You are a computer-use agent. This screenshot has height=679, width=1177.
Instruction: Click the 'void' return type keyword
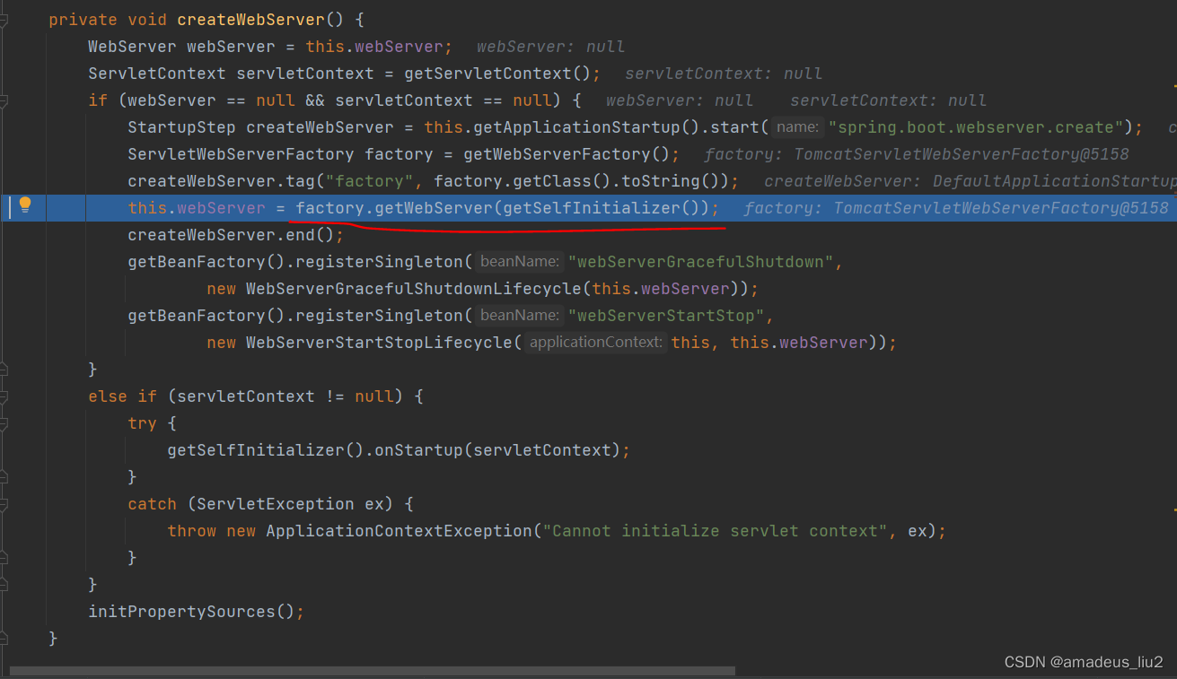click(147, 20)
